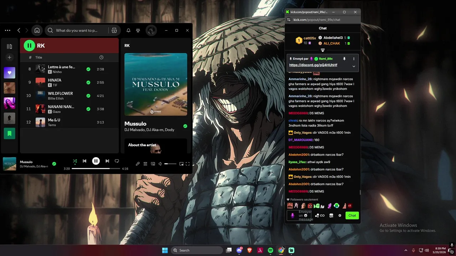Toggle shuffle in Spotify player

(75, 161)
